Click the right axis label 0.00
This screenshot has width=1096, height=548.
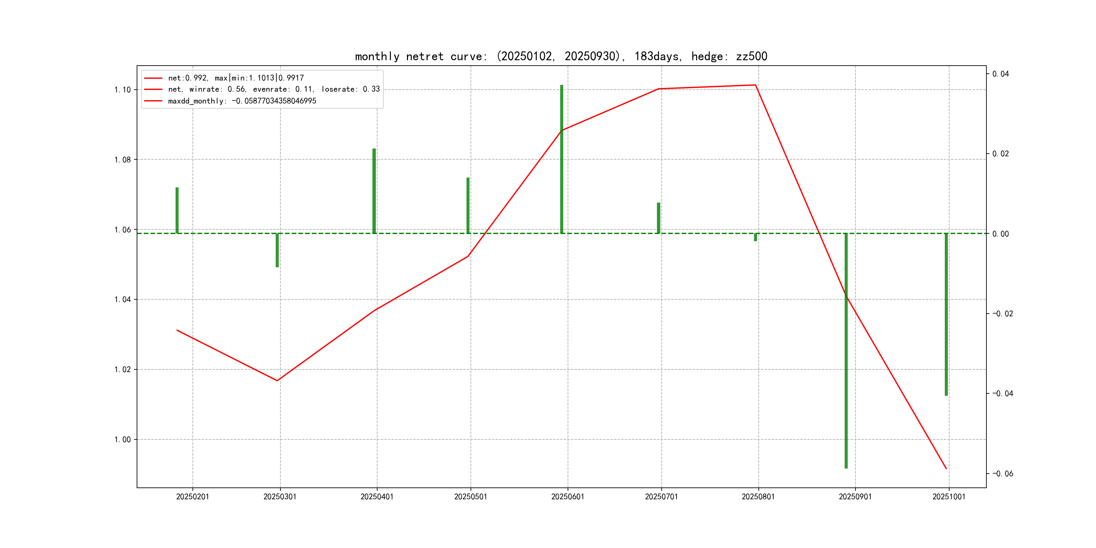(x=1000, y=234)
